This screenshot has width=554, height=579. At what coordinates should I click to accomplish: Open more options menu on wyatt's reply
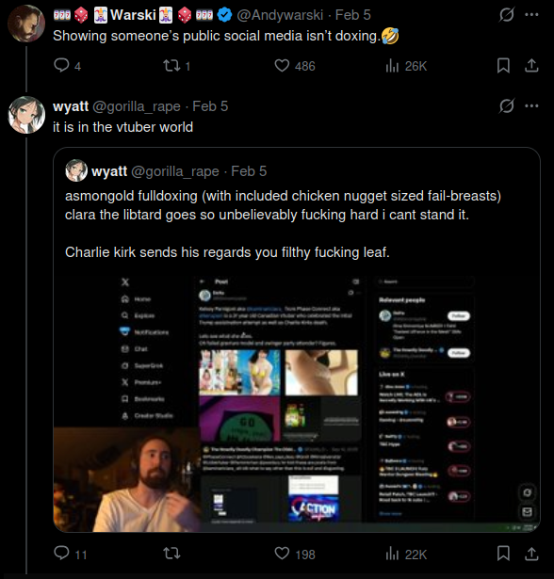[531, 106]
